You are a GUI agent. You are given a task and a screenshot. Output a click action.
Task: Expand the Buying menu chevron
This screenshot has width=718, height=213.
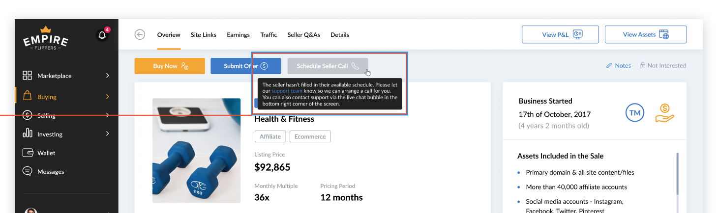(x=107, y=97)
